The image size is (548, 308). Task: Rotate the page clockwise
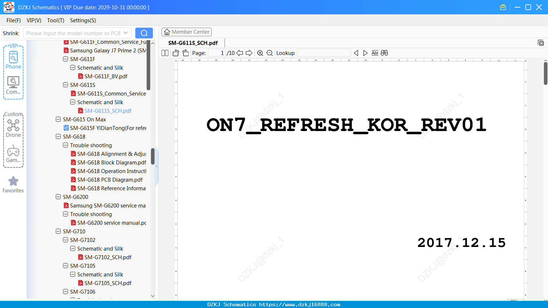(x=185, y=53)
